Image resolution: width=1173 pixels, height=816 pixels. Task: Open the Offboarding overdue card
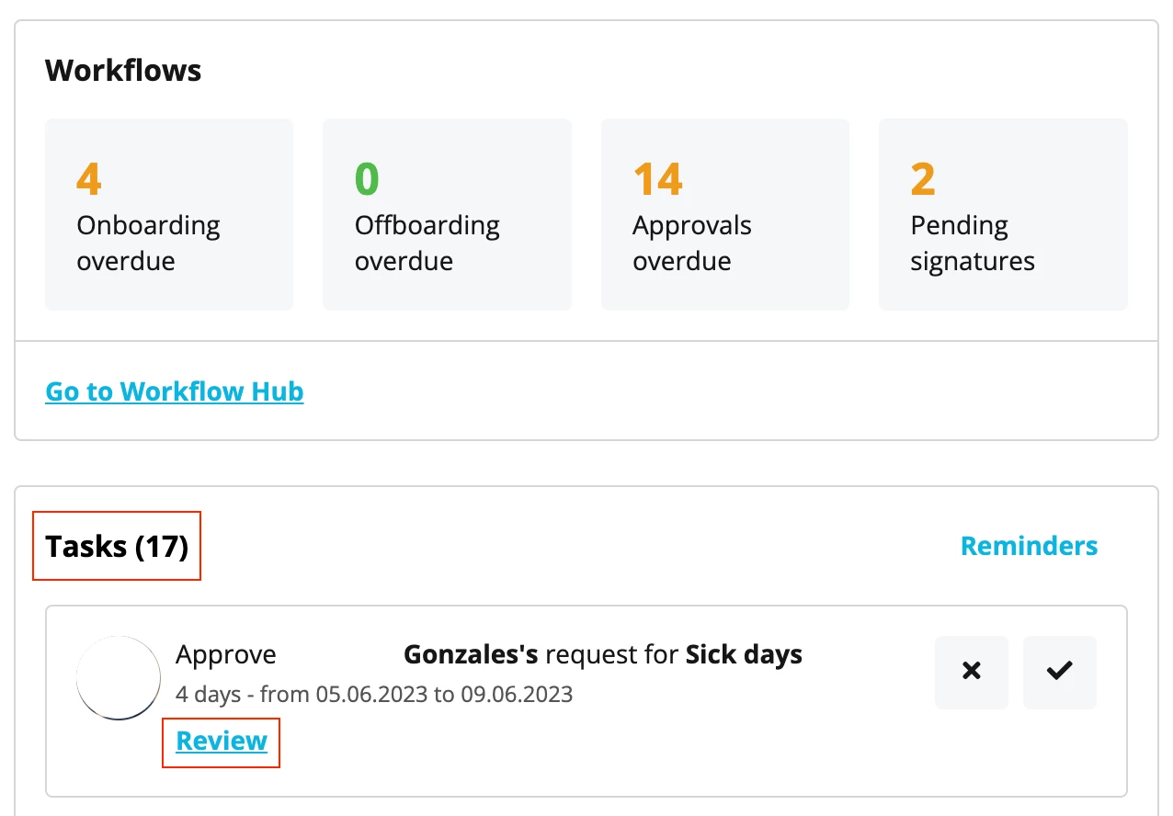coord(447,214)
